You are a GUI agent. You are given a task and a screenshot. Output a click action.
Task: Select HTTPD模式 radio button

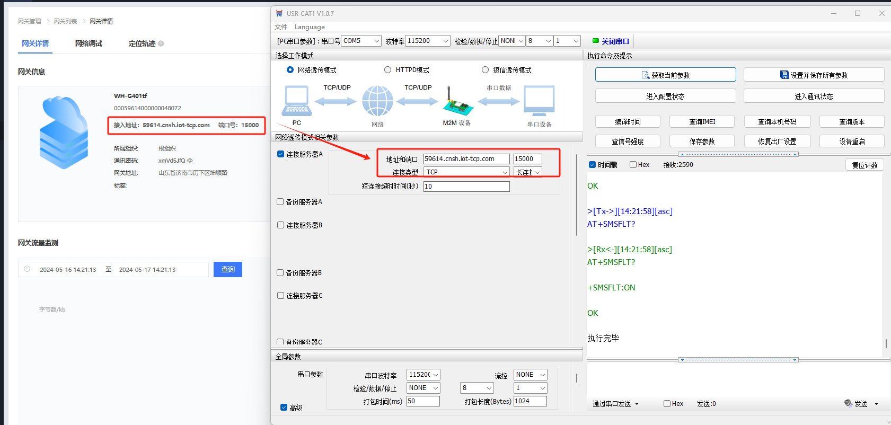(387, 70)
